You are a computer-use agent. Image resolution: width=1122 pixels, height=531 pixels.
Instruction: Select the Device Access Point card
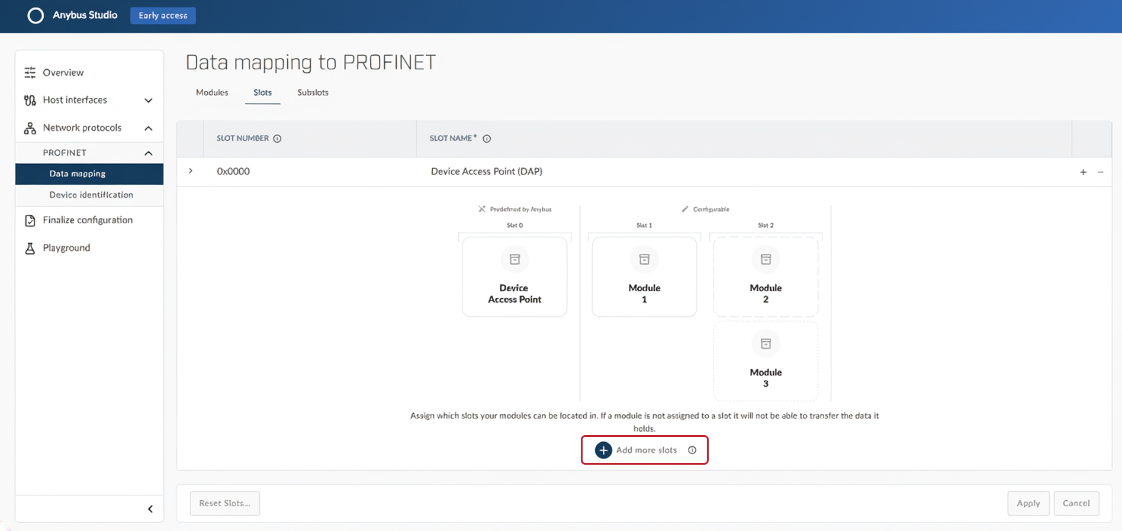click(515, 277)
